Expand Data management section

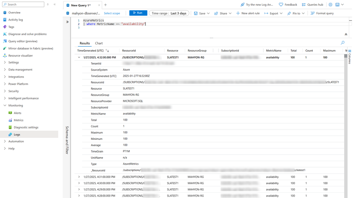click(x=5, y=70)
